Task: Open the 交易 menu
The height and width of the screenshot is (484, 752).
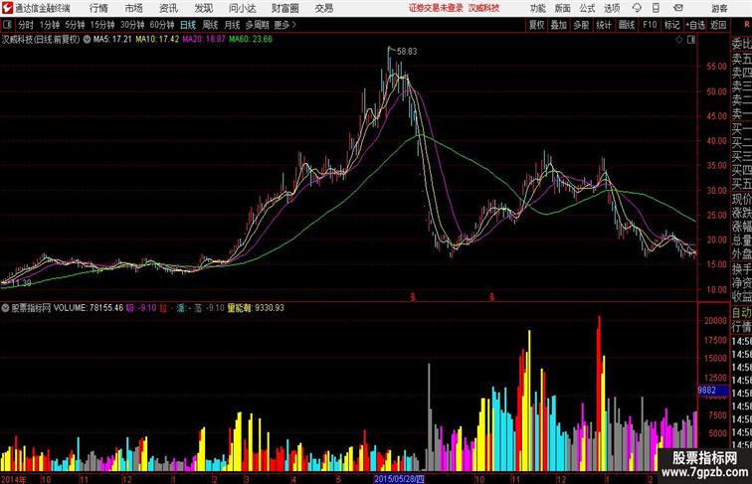Action: tap(323, 8)
